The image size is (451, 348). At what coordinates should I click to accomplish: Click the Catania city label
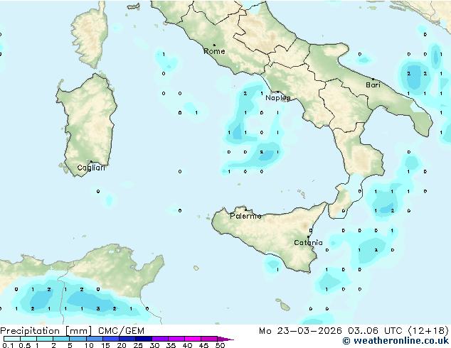308,243
